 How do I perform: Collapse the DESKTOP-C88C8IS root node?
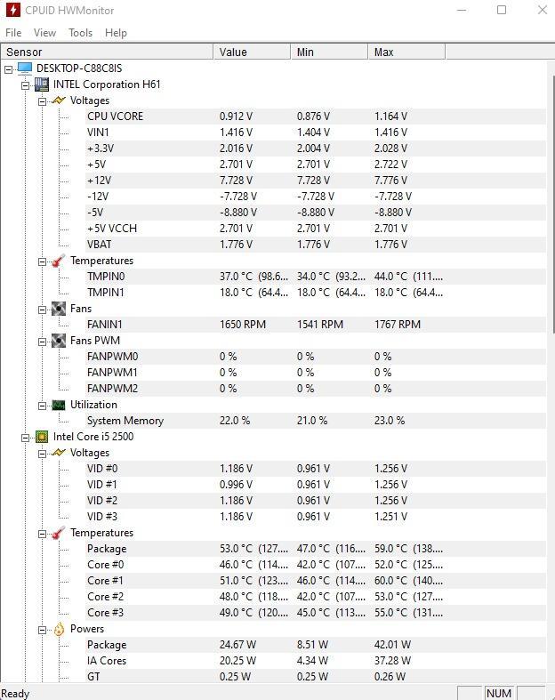coord(9,69)
